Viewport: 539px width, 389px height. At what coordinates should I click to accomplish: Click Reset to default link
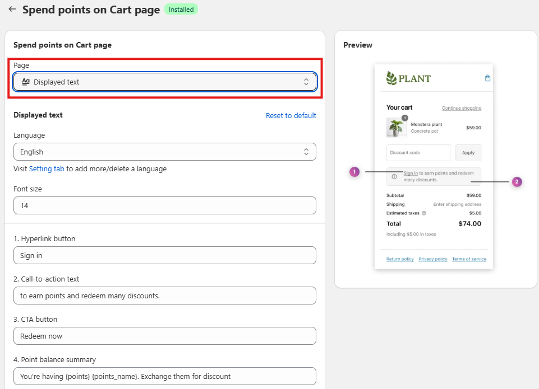click(x=291, y=115)
